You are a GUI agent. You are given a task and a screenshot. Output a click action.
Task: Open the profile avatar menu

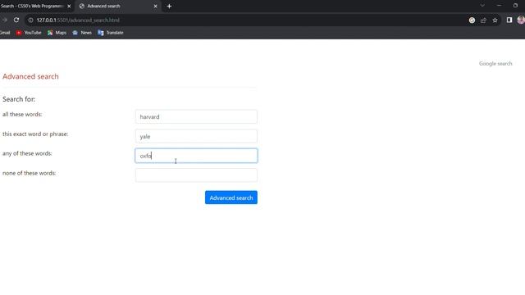[521, 20]
